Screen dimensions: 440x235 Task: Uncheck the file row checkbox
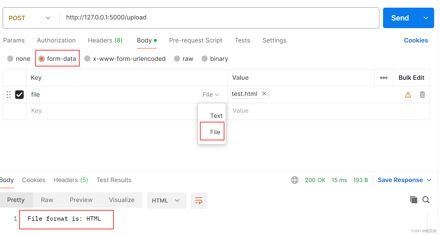tap(19, 95)
